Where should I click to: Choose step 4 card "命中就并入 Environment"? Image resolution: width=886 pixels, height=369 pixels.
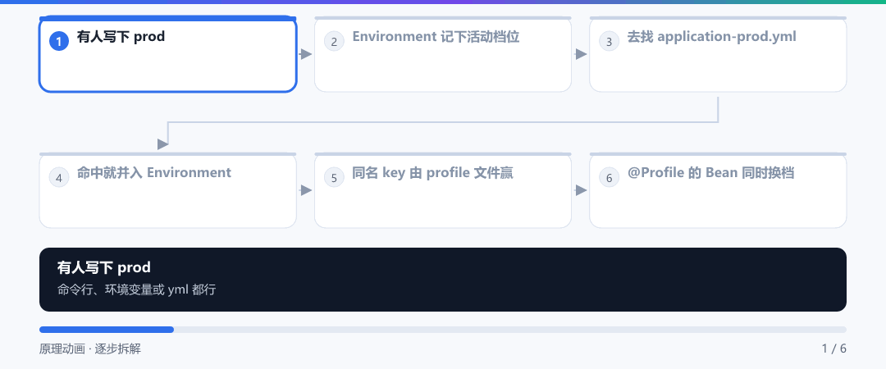coord(168,190)
